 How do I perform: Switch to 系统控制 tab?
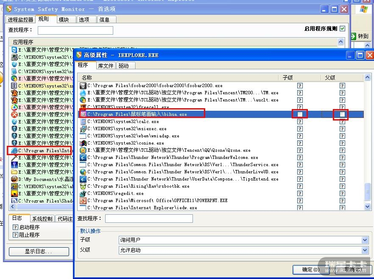pos(42,219)
